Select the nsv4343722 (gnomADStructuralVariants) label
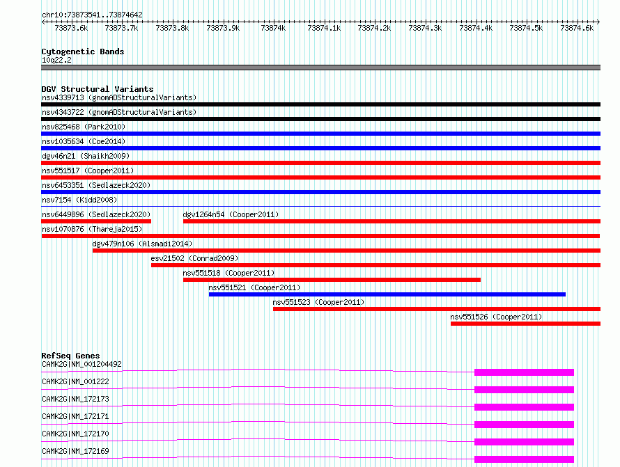The height and width of the screenshot is (467, 620). click(x=119, y=112)
